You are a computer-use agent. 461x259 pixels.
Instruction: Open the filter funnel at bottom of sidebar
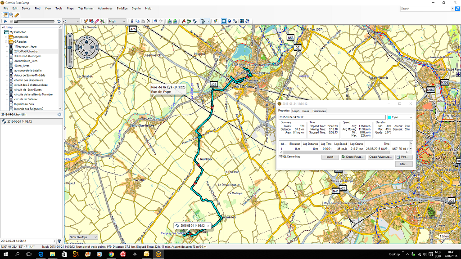coord(59,241)
